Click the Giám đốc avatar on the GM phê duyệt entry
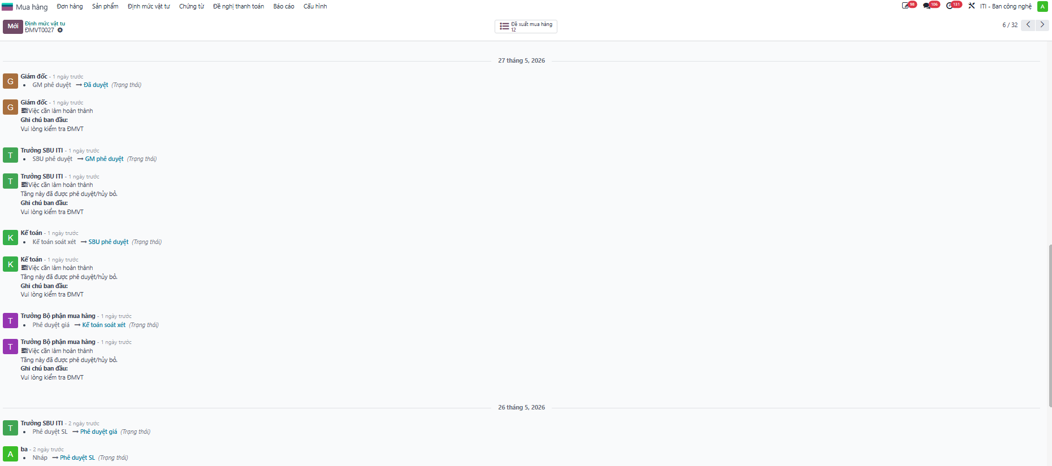This screenshot has width=1052, height=466. [10, 81]
